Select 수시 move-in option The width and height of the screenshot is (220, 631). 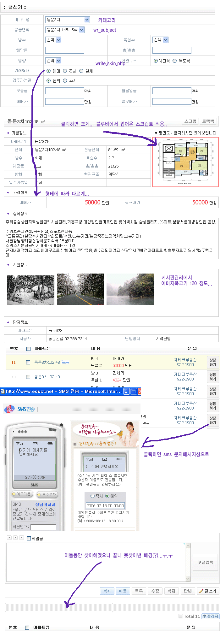click(65, 81)
